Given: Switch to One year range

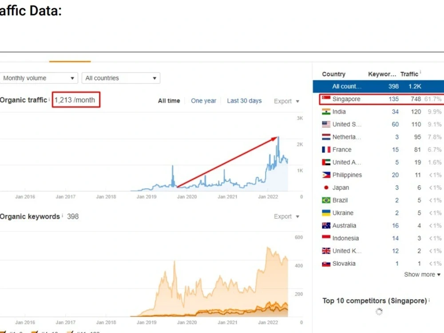Looking at the screenshot, I should click(203, 101).
